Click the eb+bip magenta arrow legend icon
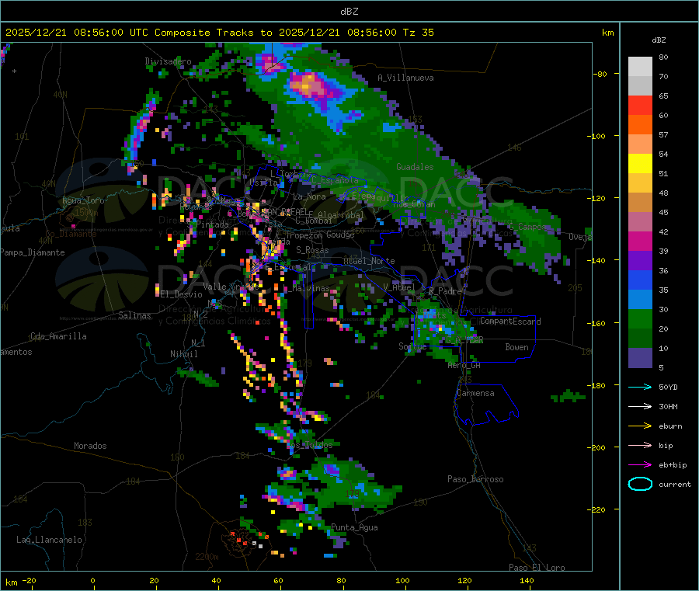The image size is (699, 591). point(640,465)
